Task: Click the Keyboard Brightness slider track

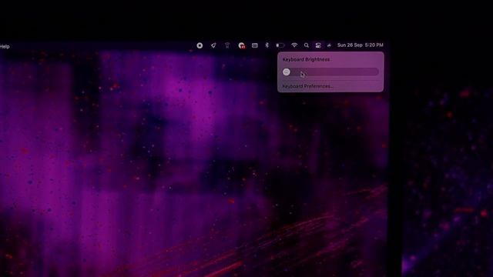Action: 330,72
